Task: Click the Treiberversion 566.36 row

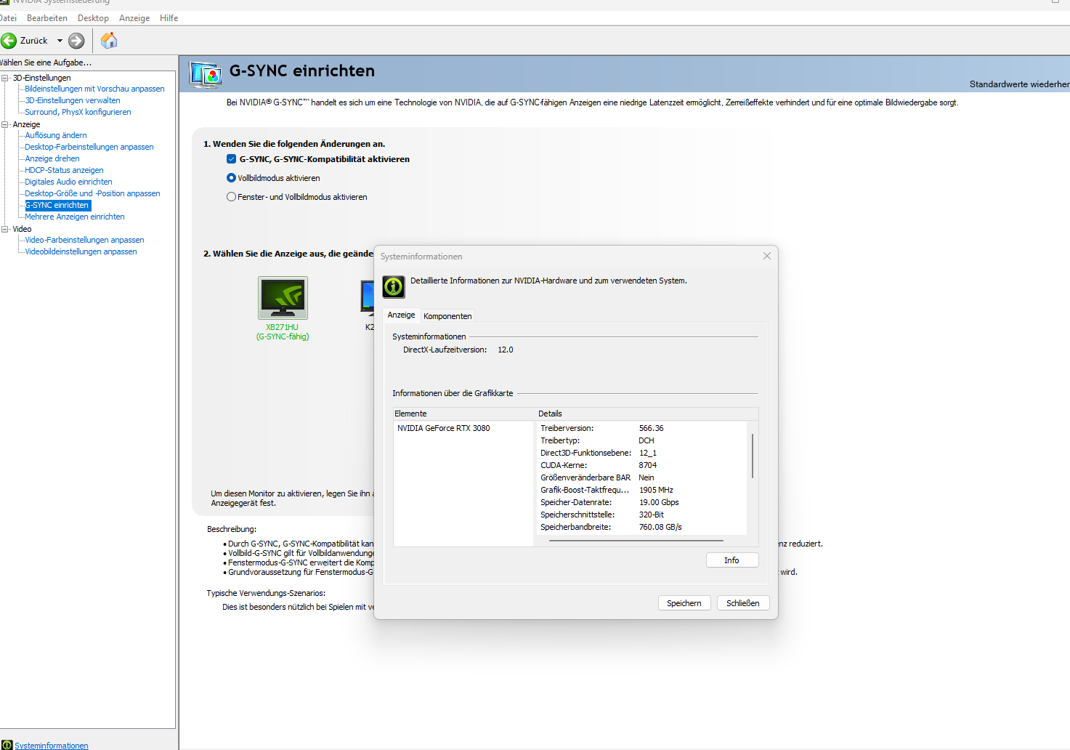Action: point(642,428)
